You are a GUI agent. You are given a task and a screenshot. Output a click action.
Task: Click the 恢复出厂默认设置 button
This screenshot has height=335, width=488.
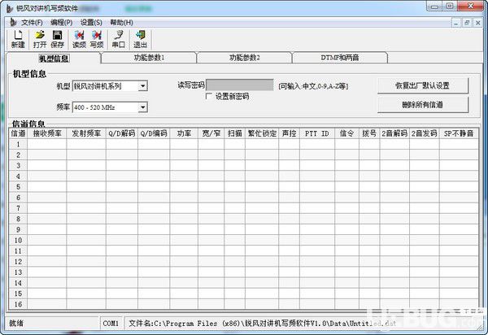point(423,85)
